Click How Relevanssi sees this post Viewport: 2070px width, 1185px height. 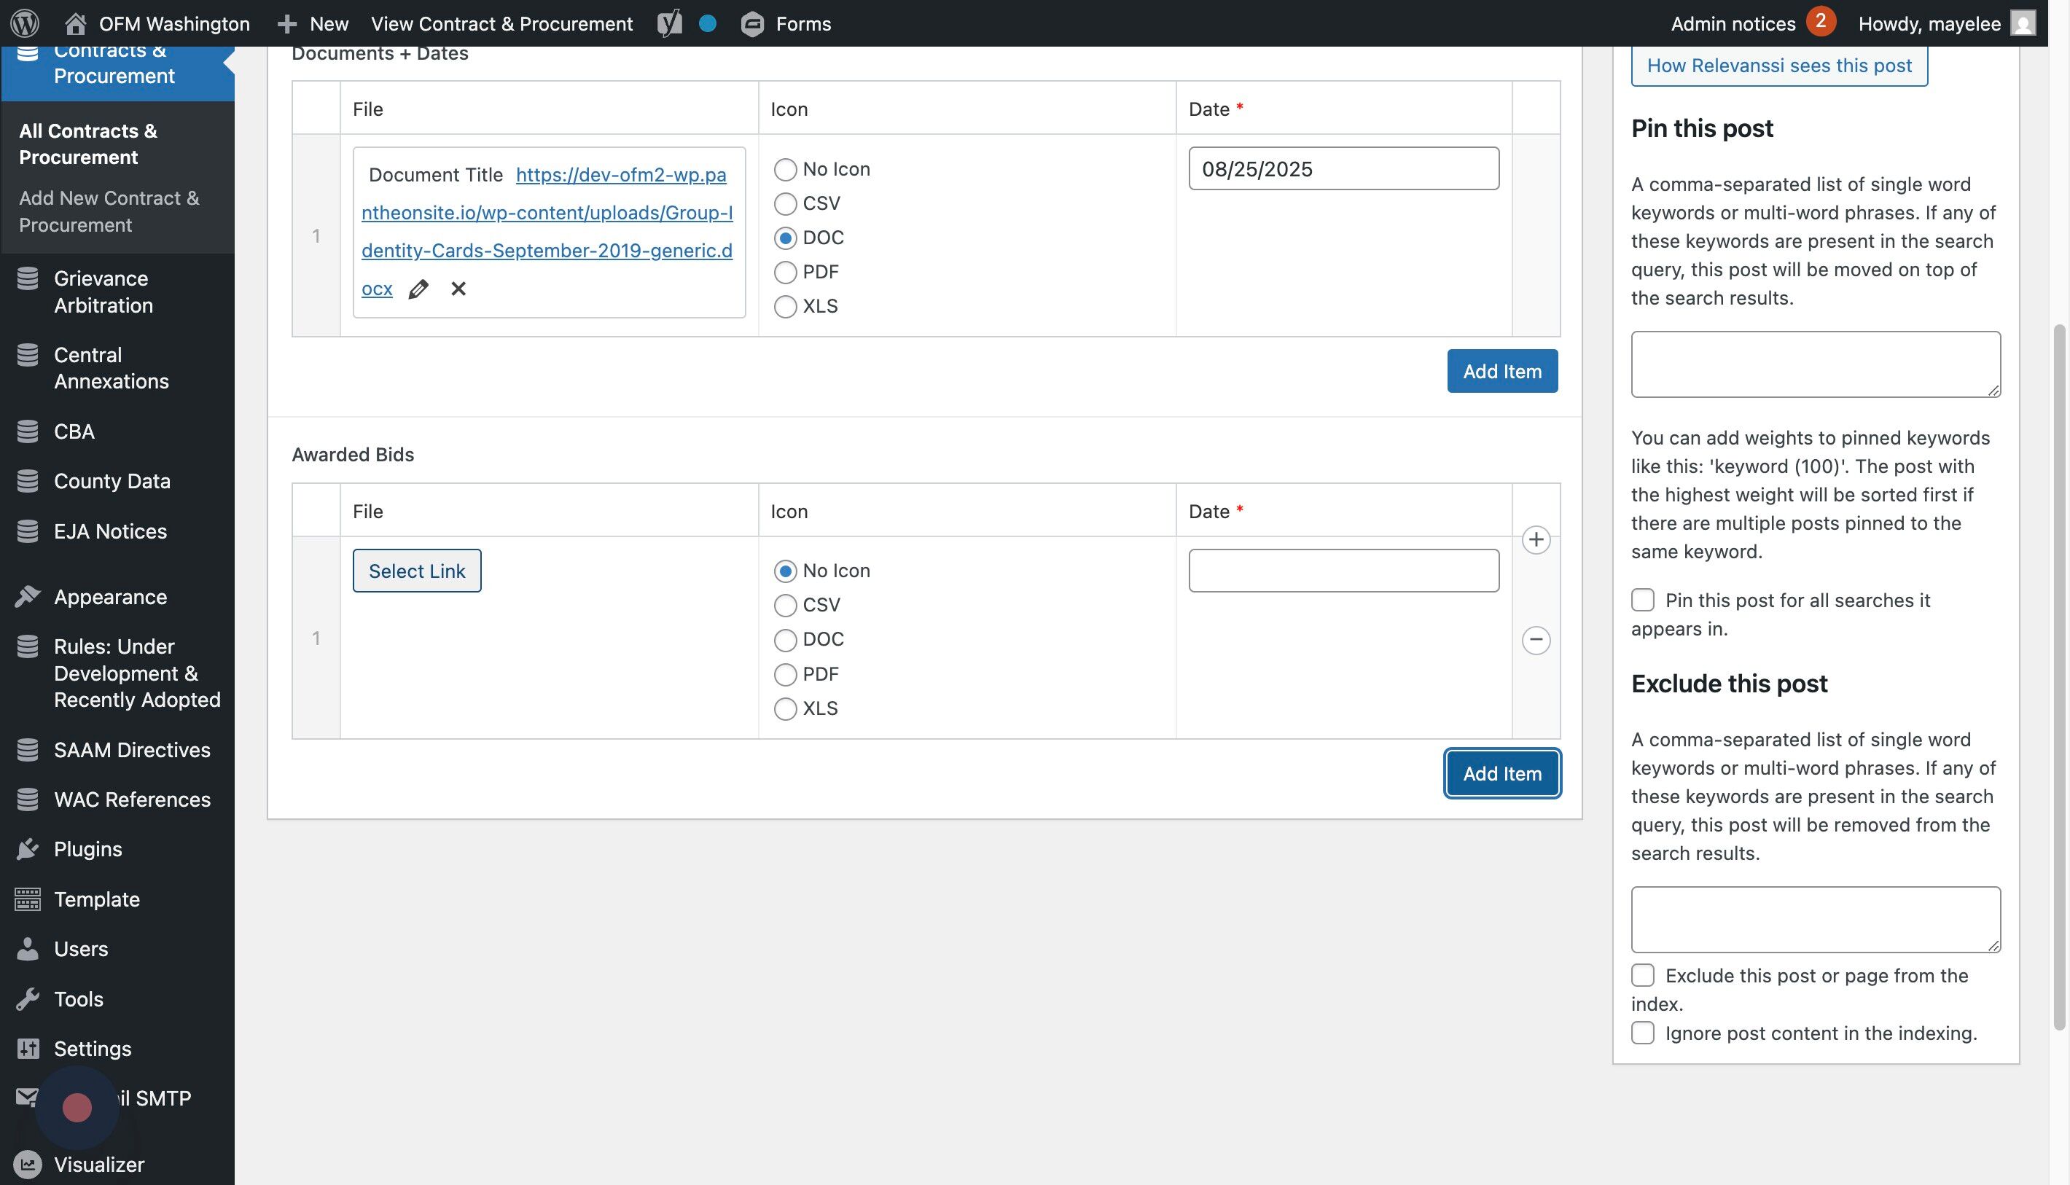(1778, 66)
